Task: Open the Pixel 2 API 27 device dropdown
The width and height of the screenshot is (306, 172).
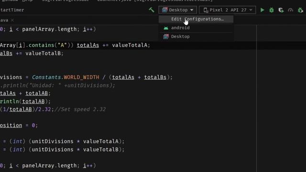Action: 228,10
